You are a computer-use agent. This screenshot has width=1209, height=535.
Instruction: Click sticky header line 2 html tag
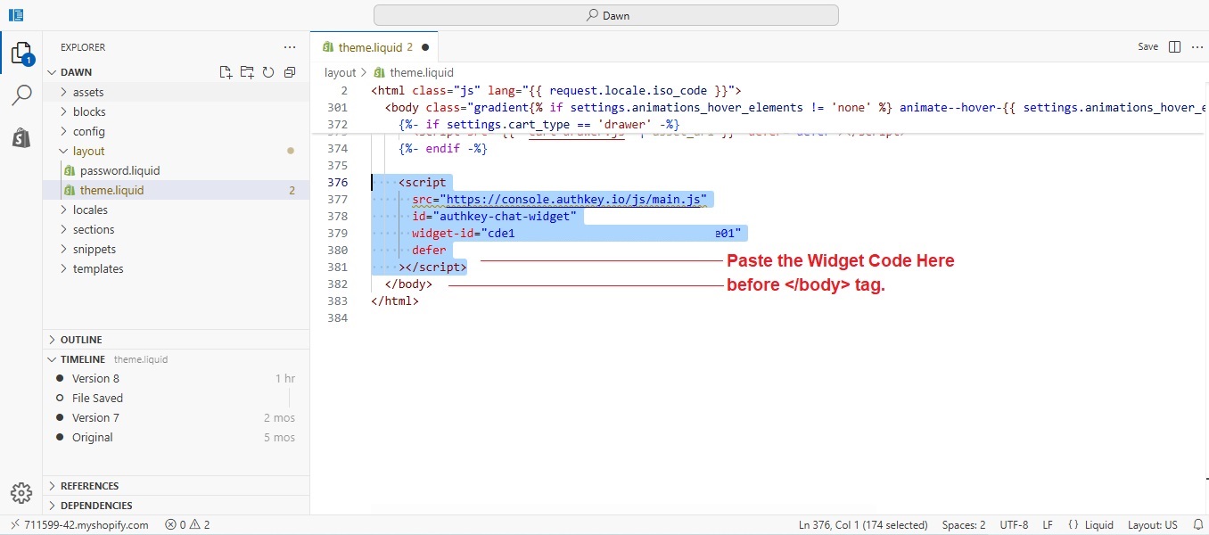coord(556,90)
